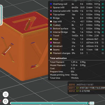This screenshot has width=105, height=105.
Task: Click the Total Filament 1.29 m value
Action: [74, 62]
